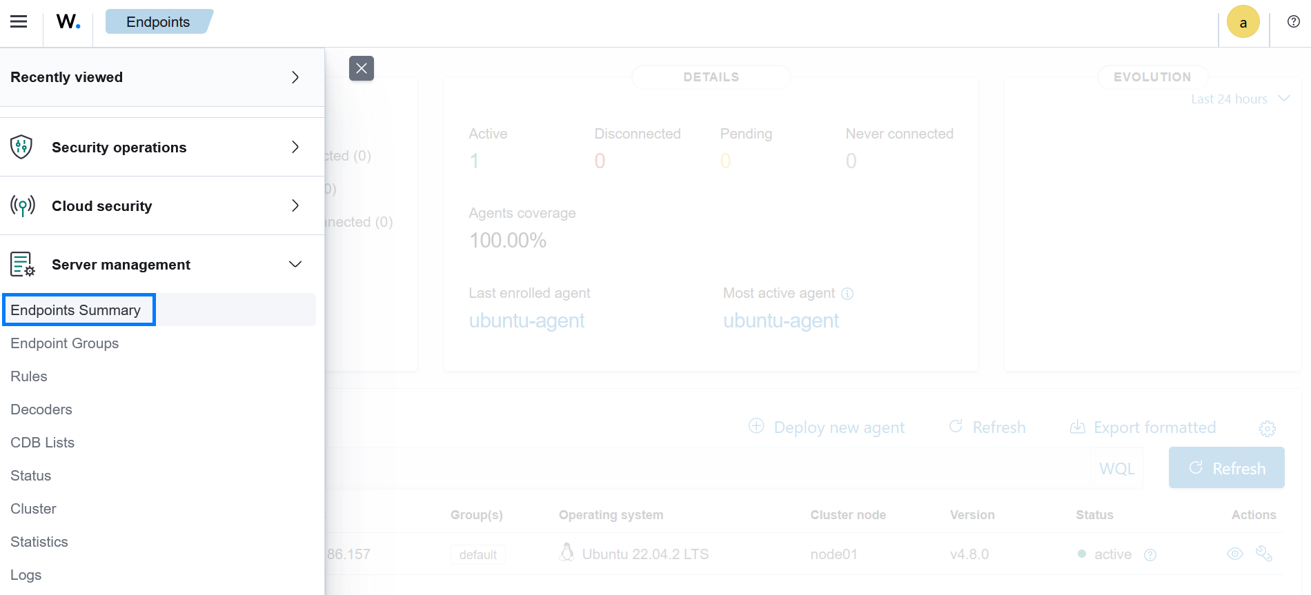Click Export formatted button
1311x595 pixels.
click(x=1143, y=427)
